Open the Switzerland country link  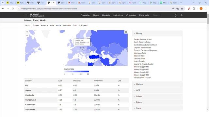coord(30,100)
